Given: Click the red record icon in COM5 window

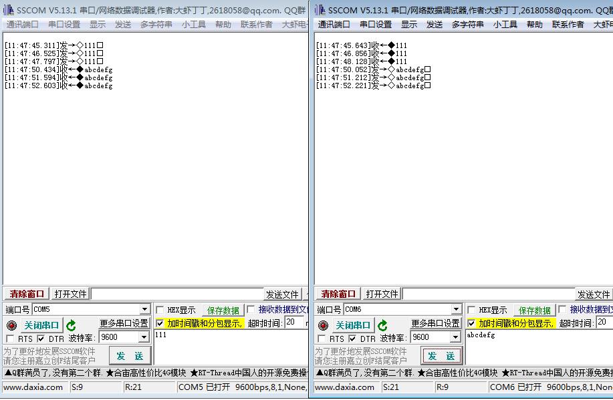Looking at the screenshot, I should [x=12, y=325].
